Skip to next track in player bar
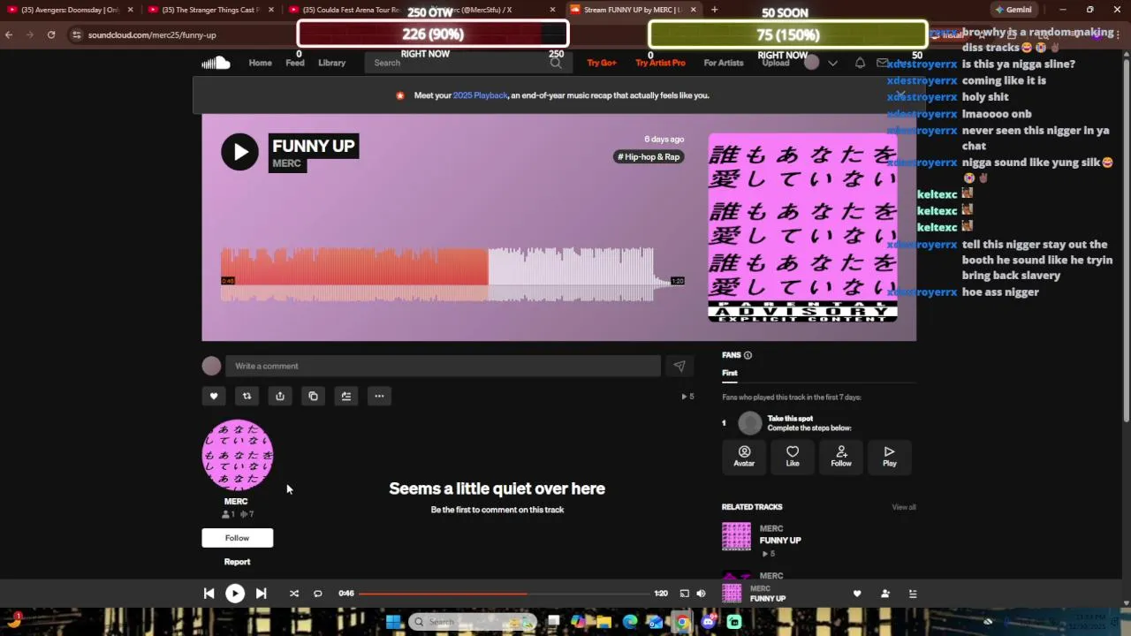The image size is (1131, 636). coord(261,594)
